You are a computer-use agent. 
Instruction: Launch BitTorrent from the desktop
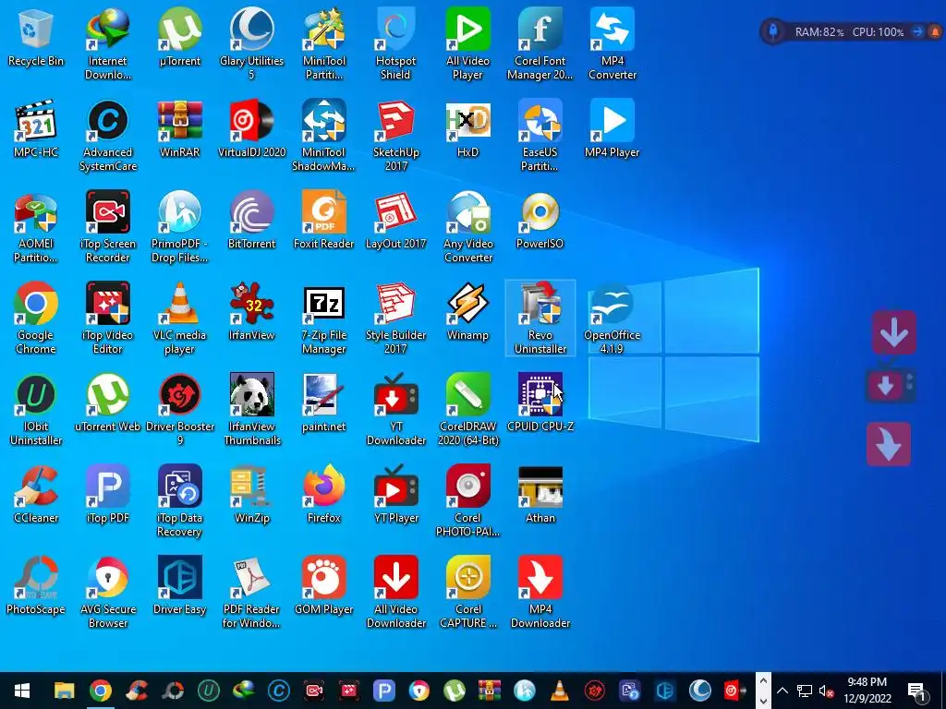coord(251,220)
